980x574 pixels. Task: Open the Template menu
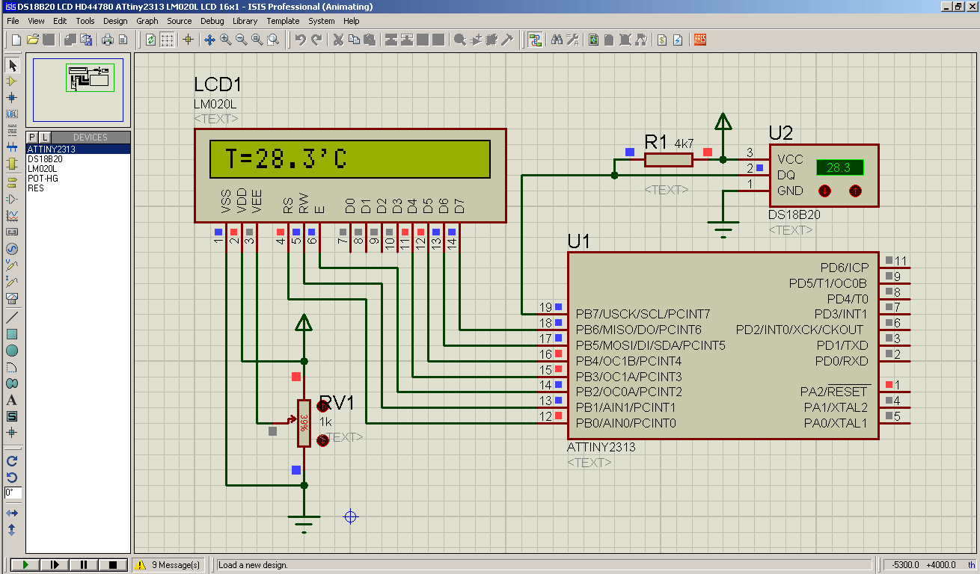tap(283, 21)
